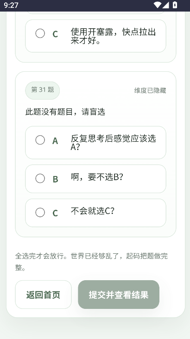Tap the 第 31 题 badge

pyautogui.click(x=43, y=90)
